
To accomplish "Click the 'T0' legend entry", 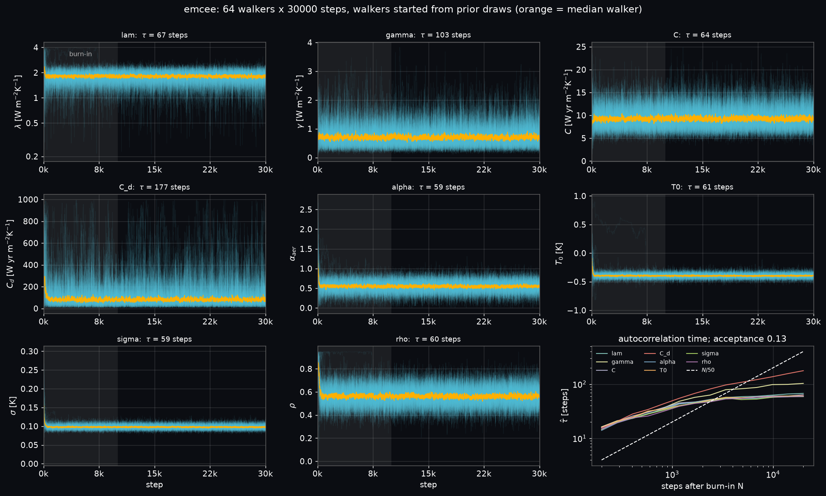I will click(x=656, y=370).
